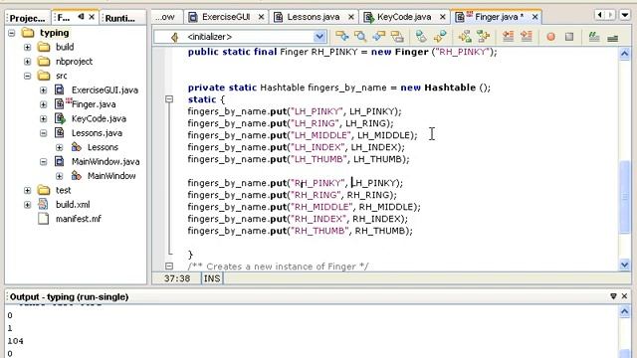Toggle the INS insert mode indicator
The width and height of the screenshot is (637, 358).
pos(212,278)
